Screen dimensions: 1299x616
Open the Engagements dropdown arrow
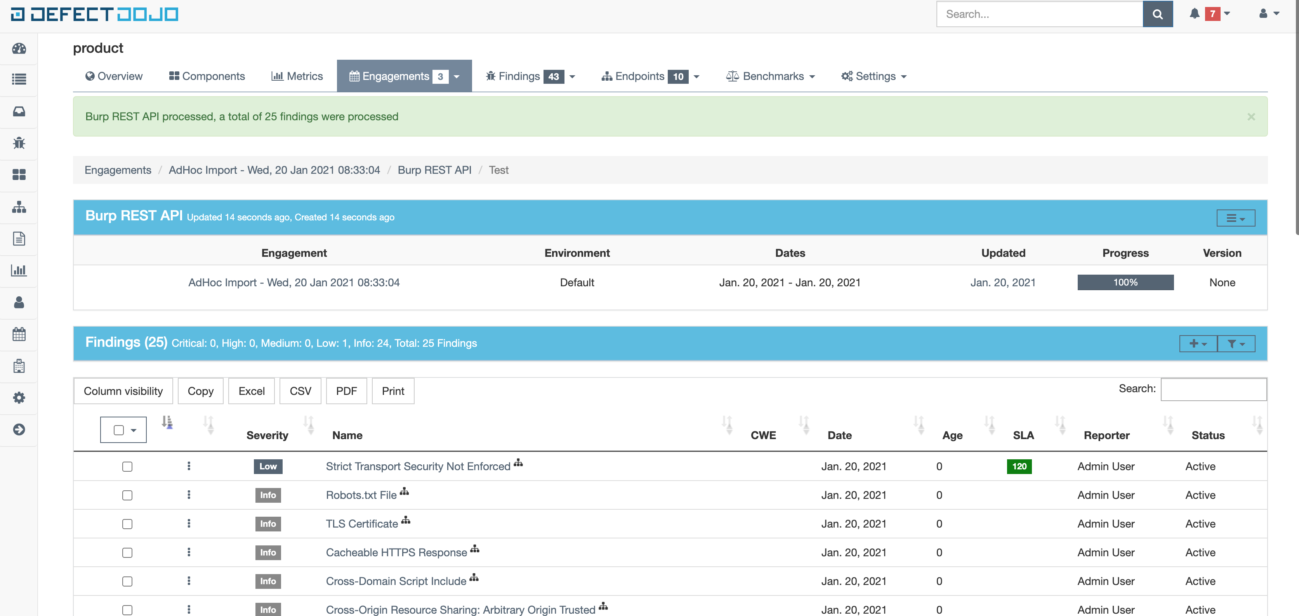coord(457,76)
